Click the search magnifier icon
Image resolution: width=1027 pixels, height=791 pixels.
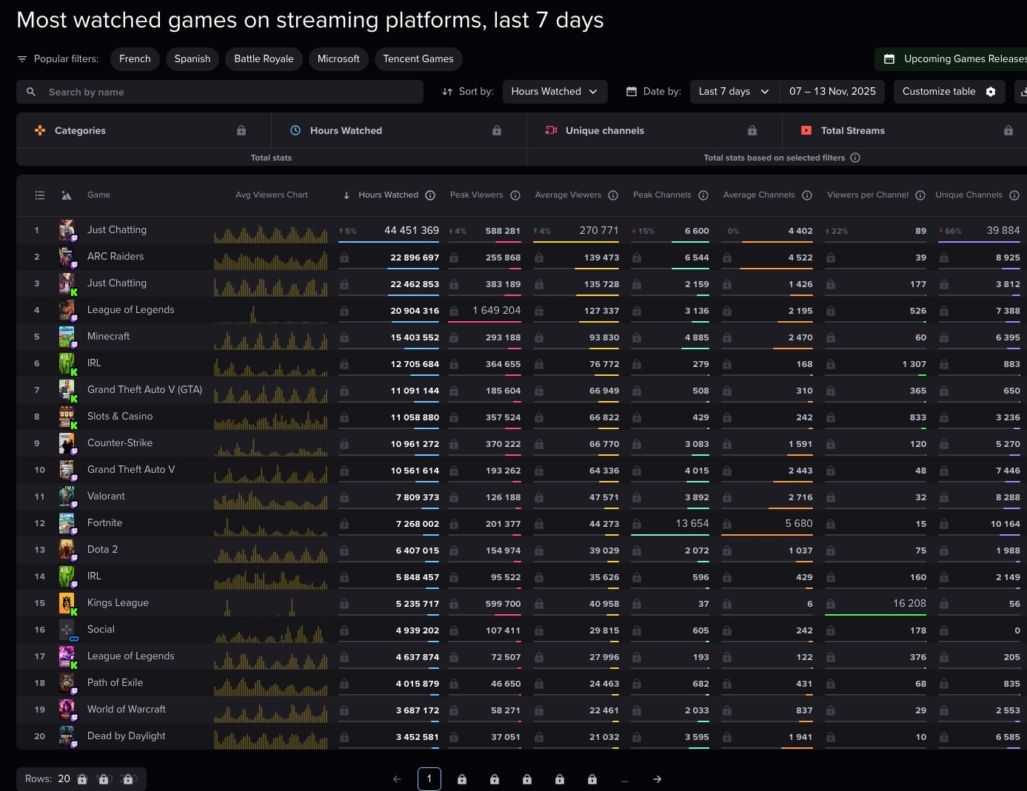(31, 92)
